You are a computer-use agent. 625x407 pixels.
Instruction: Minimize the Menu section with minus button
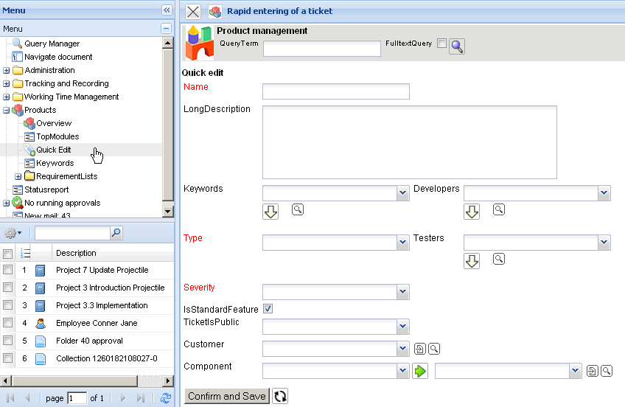[x=167, y=29]
